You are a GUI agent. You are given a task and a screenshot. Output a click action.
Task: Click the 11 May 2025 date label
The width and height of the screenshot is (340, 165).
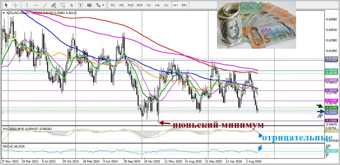point(173,162)
